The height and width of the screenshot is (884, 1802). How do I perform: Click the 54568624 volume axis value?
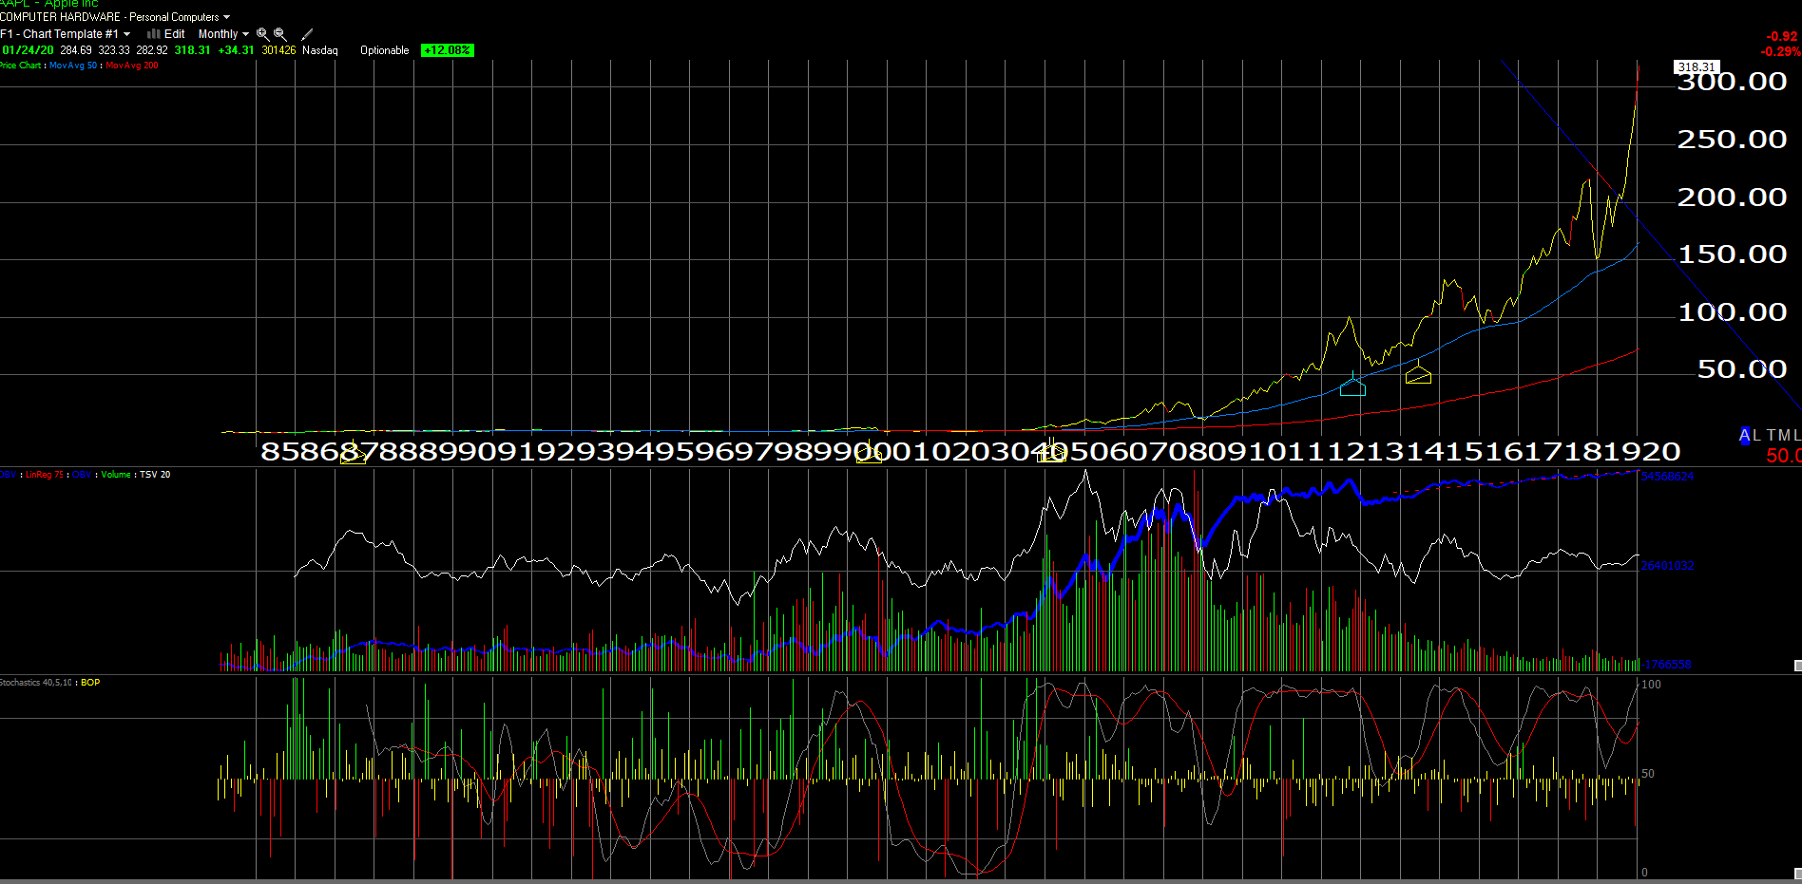click(x=1667, y=477)
